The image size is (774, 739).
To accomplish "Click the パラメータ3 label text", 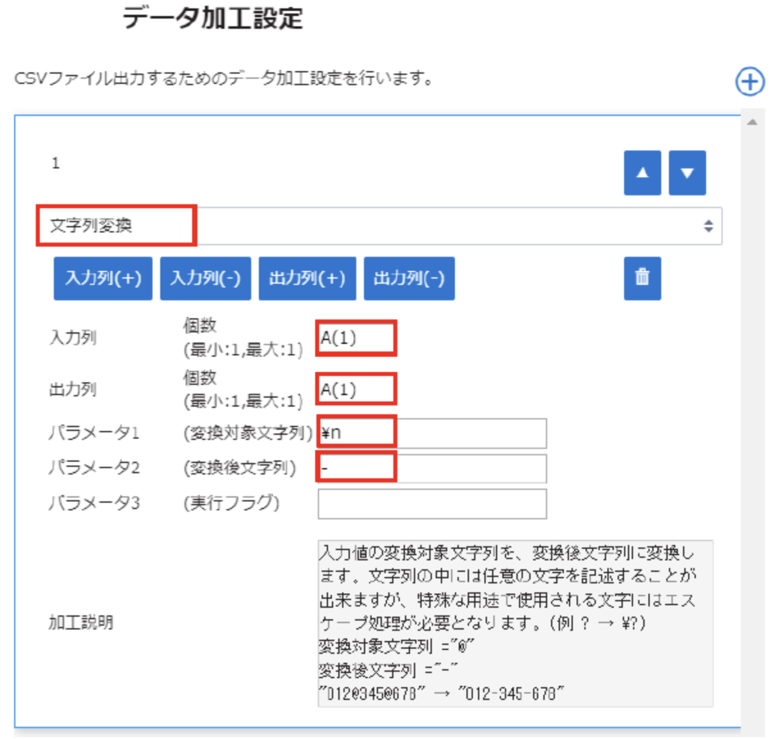I will [94, 503].
